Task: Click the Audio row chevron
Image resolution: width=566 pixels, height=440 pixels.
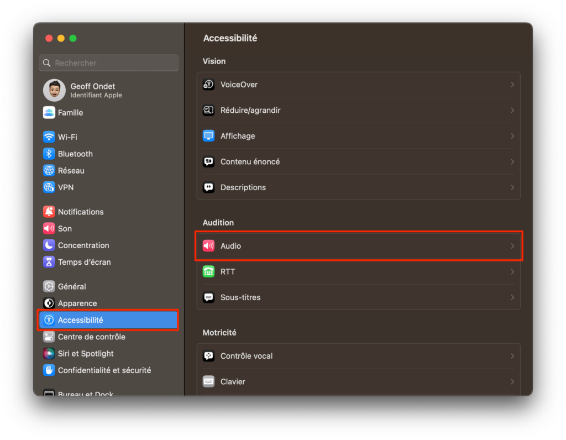Action: click(x=512, y=246)
